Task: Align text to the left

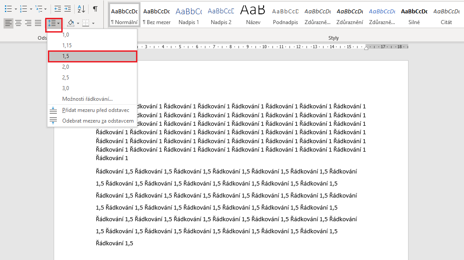Action: pos(9,23)
